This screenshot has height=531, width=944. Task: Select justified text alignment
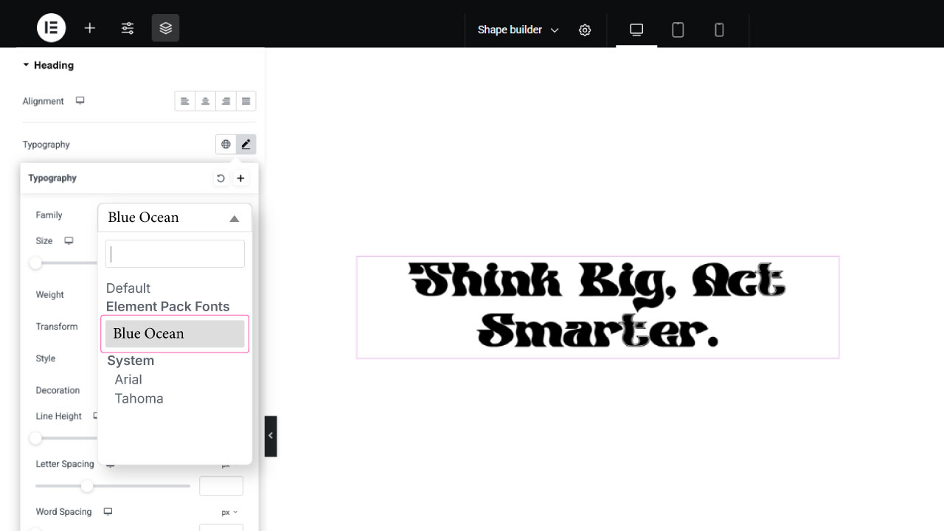246,101
